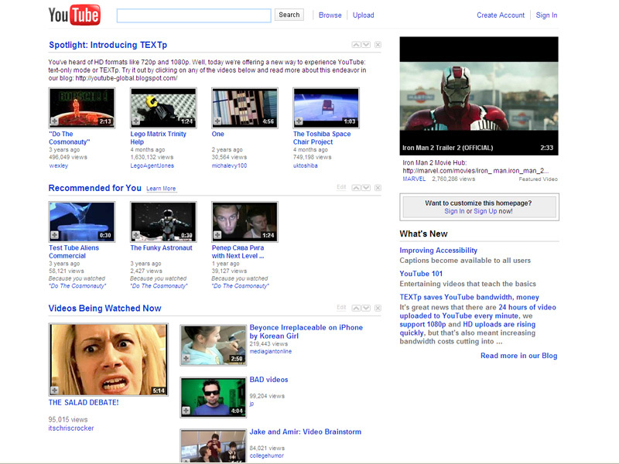
Task: Close the Spotlight module
Action: pyautogui.click(x=378, y=45)
